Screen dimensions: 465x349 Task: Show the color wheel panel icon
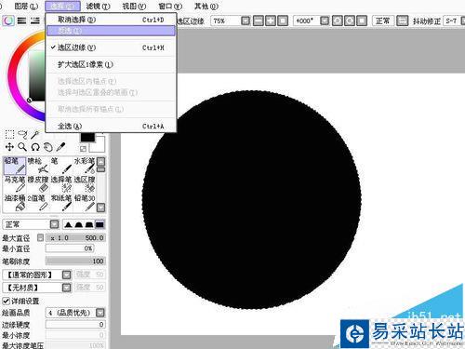click(x=8, y=20)
